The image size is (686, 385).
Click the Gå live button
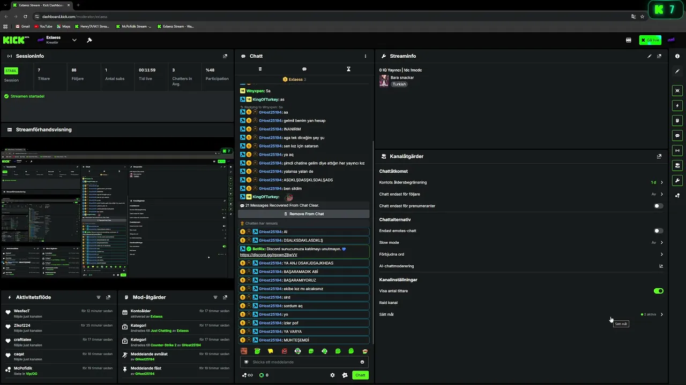click(650, 40)
